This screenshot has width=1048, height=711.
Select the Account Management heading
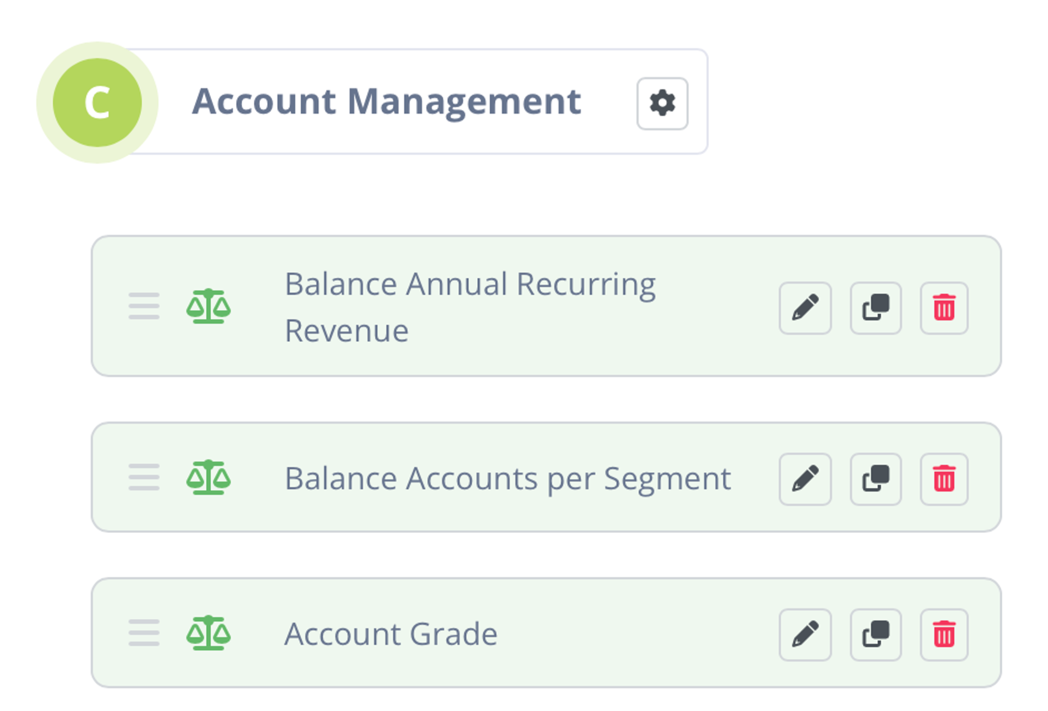click(386, 101)
